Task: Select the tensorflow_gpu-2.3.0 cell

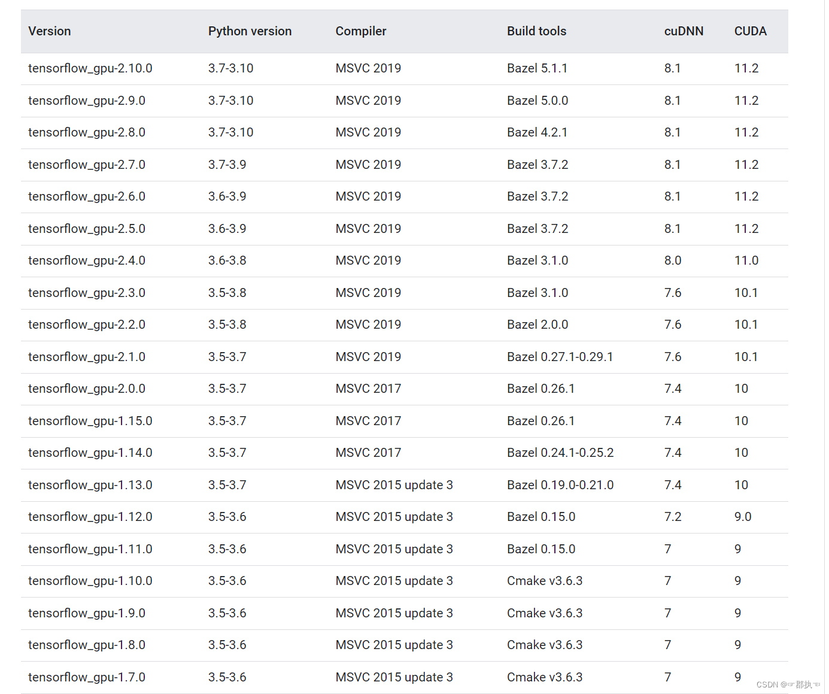Action: coord(87,293)
